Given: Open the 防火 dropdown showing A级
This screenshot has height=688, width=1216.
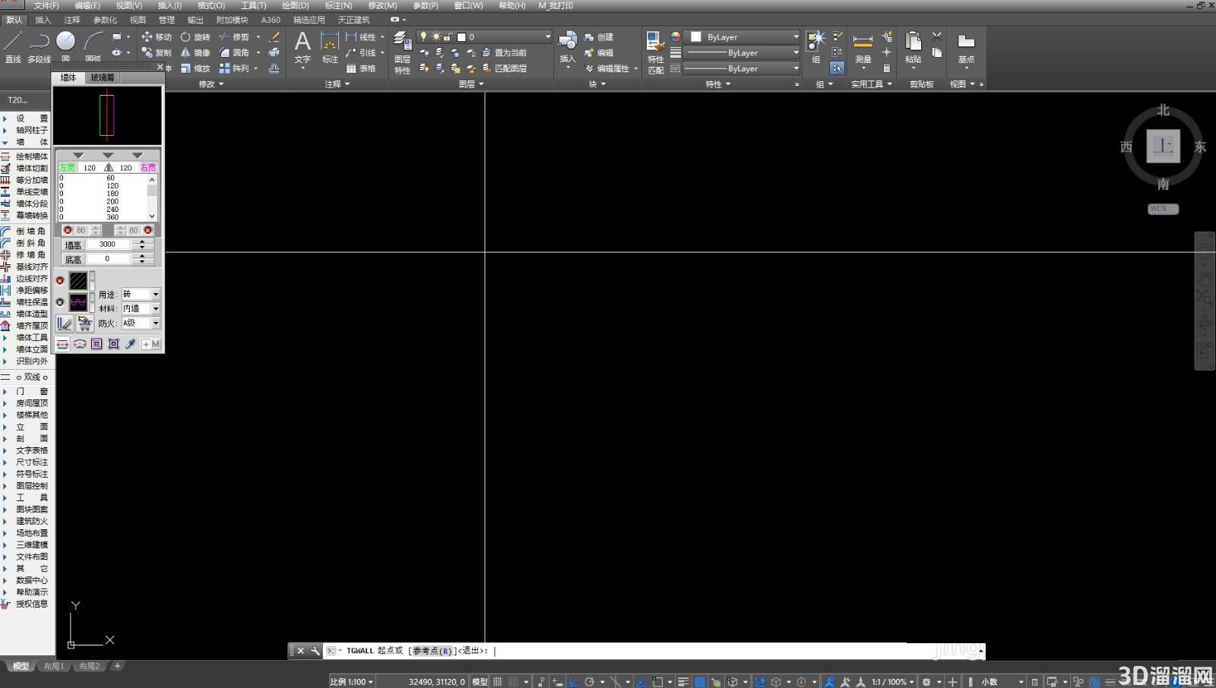Looking at the screenshot, I should click(x=141, y=323).
